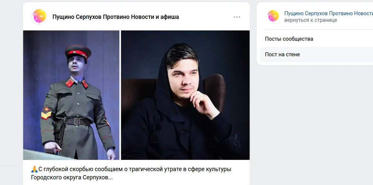Viewport: 373px width, 185px height.
Task: Click the praying hands emoji in post
Action: coord(34,169)
